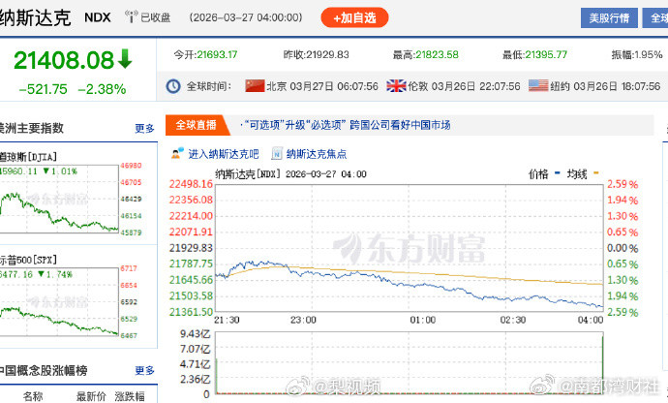Open the 美股行情 tab button

[609, 17]
